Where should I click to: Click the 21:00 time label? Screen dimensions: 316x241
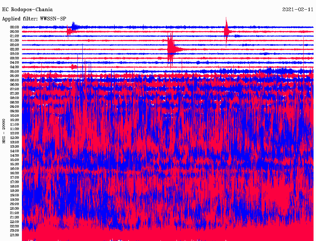tap(15, 213)
